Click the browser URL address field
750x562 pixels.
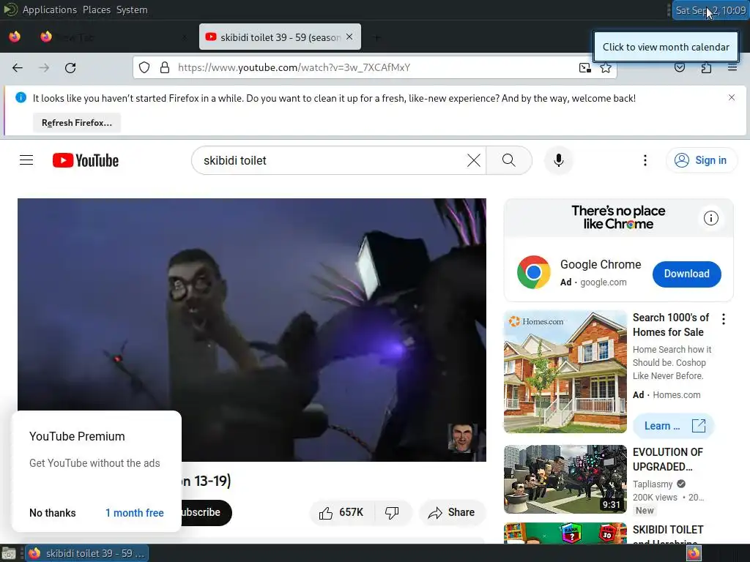(373, 67)
